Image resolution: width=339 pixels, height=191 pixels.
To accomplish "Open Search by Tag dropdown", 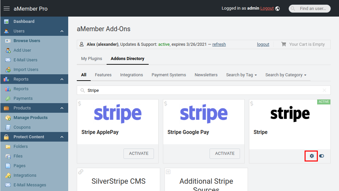I will click(x=241, y=75).
